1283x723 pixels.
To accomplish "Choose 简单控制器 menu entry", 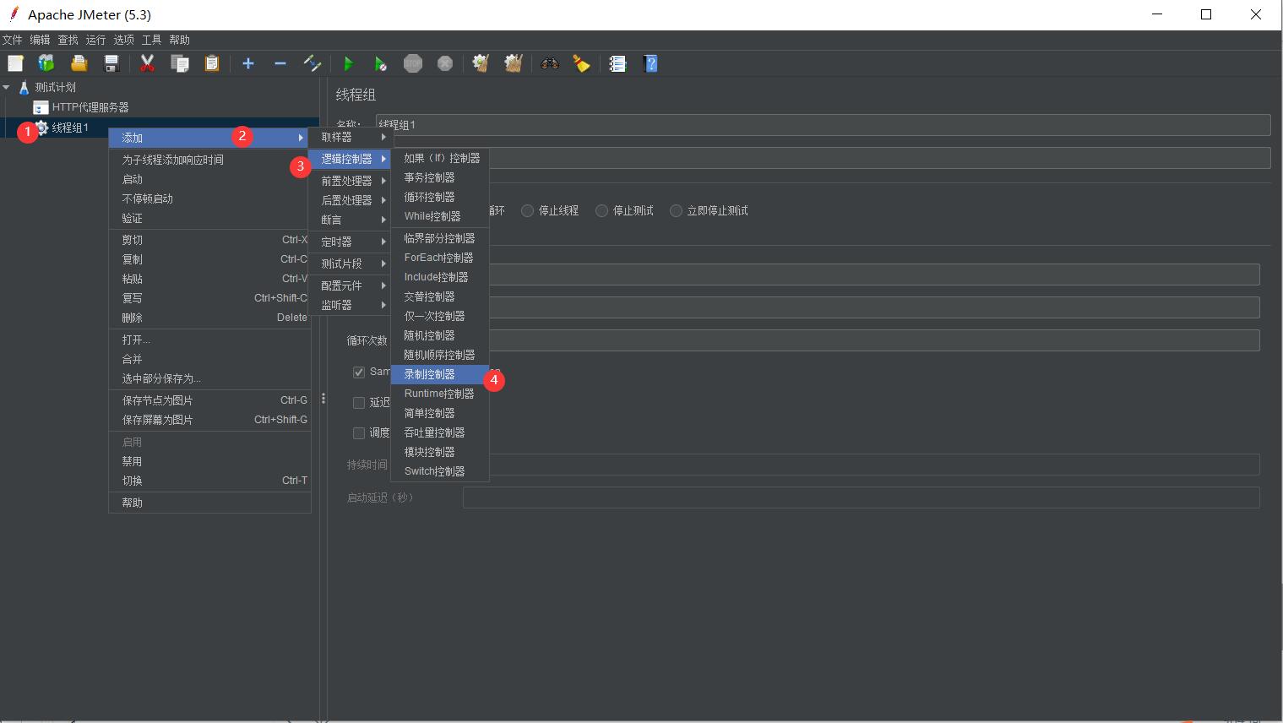I will [x=440, y=413].
